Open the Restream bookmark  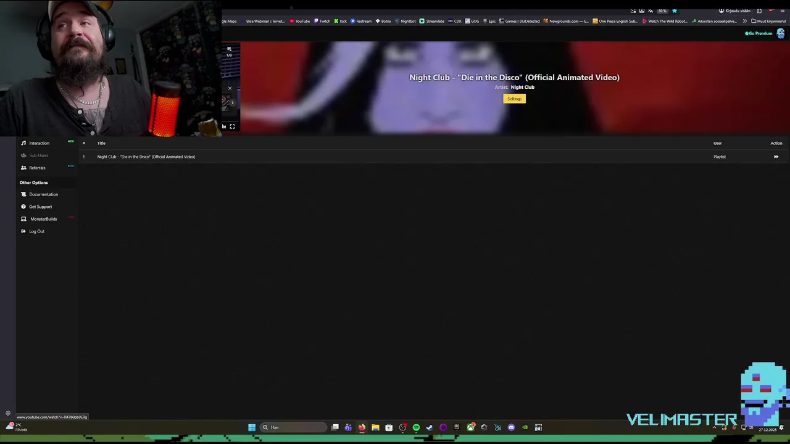(x=361, y=21)
